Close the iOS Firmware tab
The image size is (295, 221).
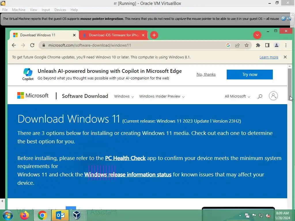(x=143, y=35)
